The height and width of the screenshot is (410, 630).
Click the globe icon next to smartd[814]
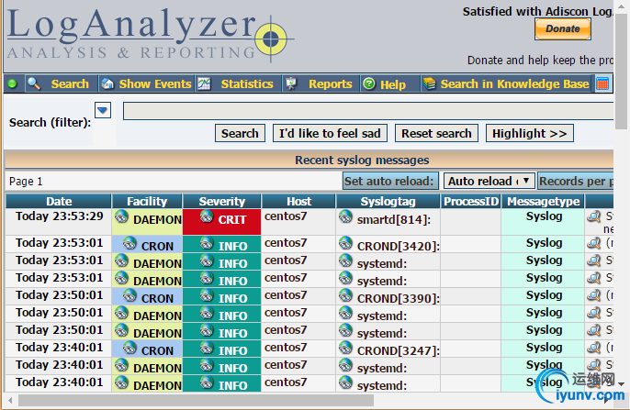point(345,216)
